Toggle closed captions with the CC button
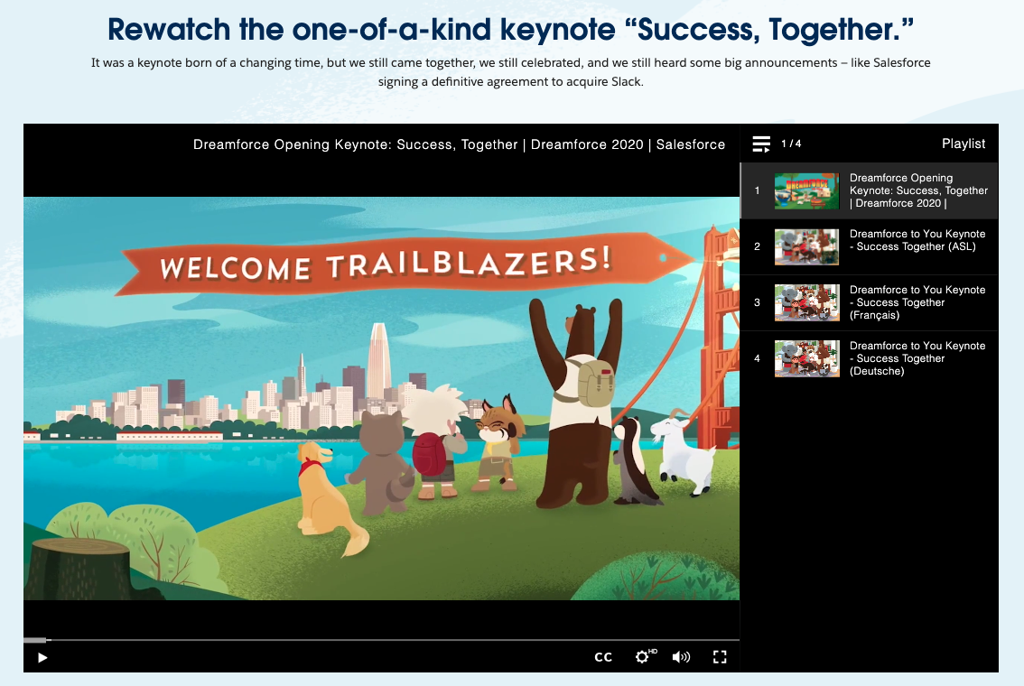The width and height of the screenshot is (1024, 686). [603, 657]
